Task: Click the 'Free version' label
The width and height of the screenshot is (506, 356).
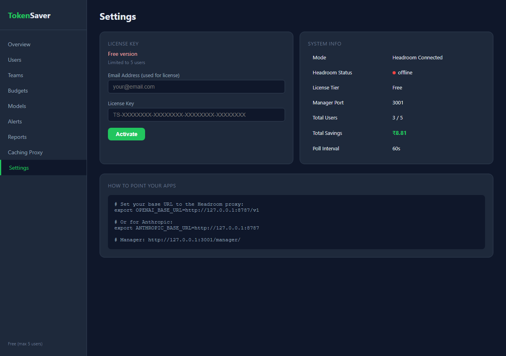Action: tap(123, 54)
